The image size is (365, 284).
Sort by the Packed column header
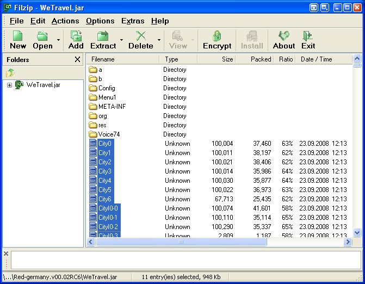click(x=255, y=59)
